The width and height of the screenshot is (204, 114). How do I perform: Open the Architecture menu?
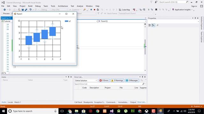(63, 6)
